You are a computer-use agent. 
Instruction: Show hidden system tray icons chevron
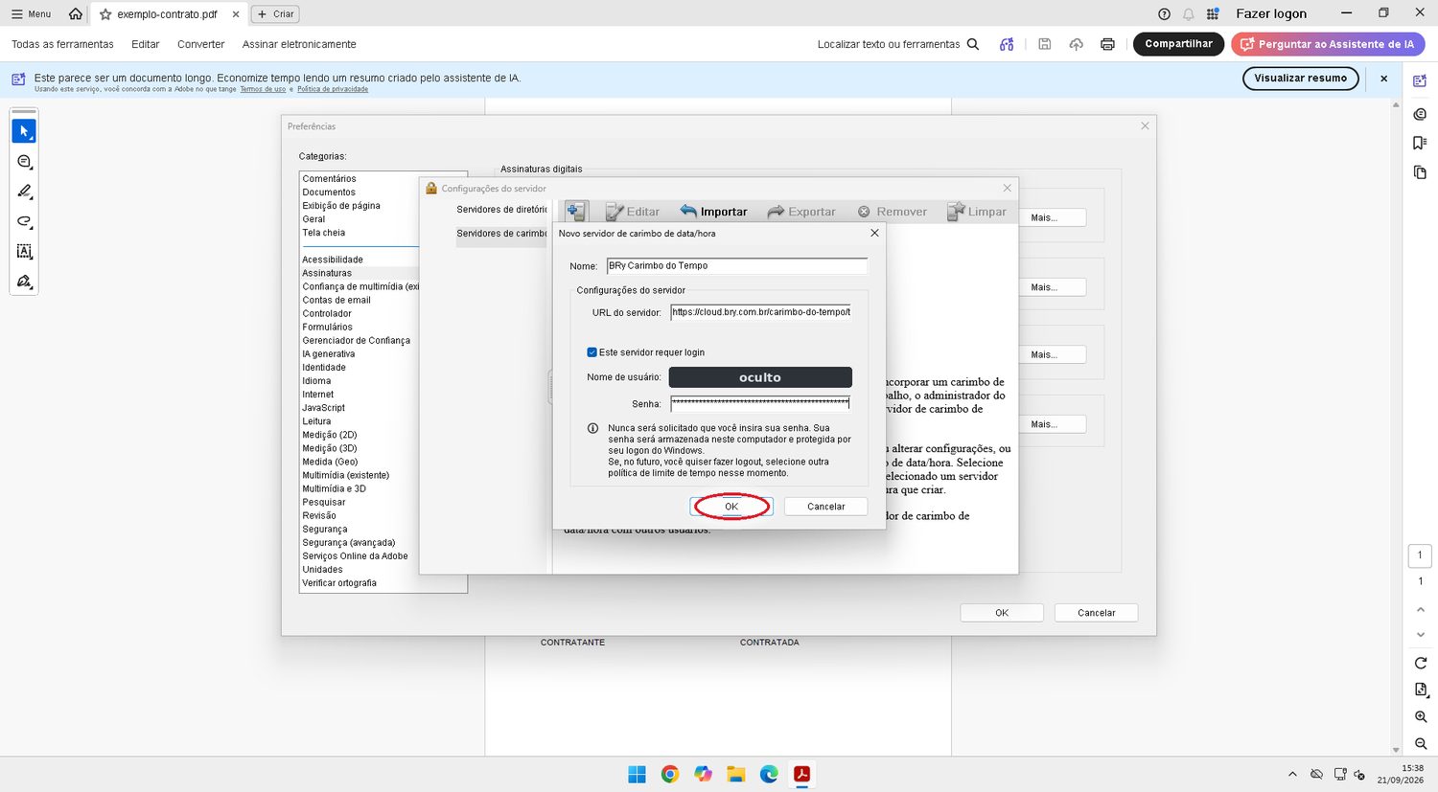click(1292, 774)
